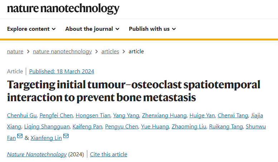Image resolution: width=278 pixels, height=162 pixels.
Task: Open Zhenxiang Huang author link
Action: [x=164, y=115]
